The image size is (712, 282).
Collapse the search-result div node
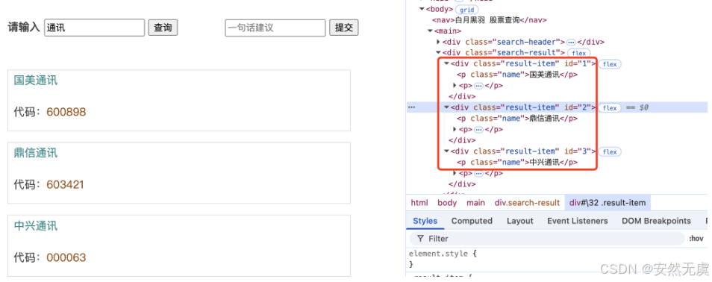click(x=438, y=53)
